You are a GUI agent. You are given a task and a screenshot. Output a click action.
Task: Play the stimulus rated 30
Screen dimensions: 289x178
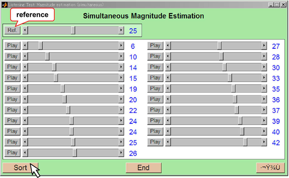155,67
